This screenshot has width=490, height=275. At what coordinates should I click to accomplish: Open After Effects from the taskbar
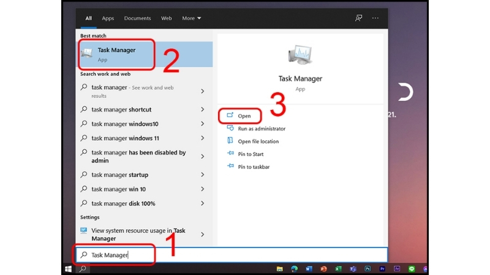pos(397,269)
